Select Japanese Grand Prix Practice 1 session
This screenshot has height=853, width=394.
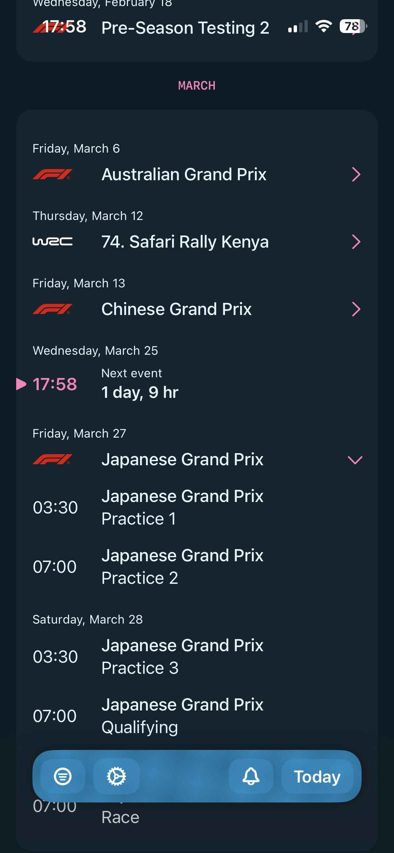tap(182, 507)
